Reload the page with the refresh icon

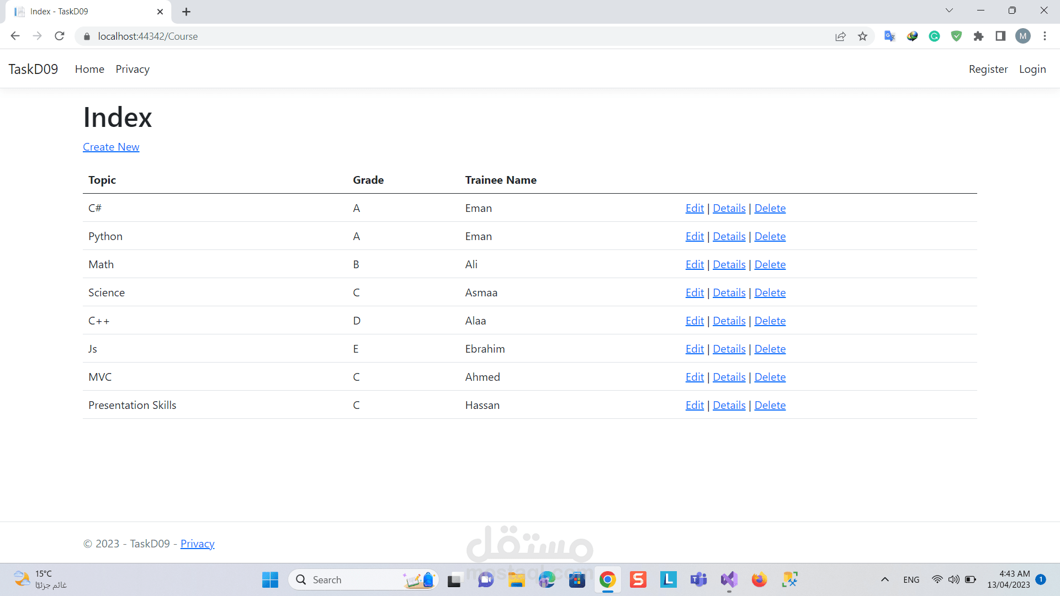click(x=60, y=36)
